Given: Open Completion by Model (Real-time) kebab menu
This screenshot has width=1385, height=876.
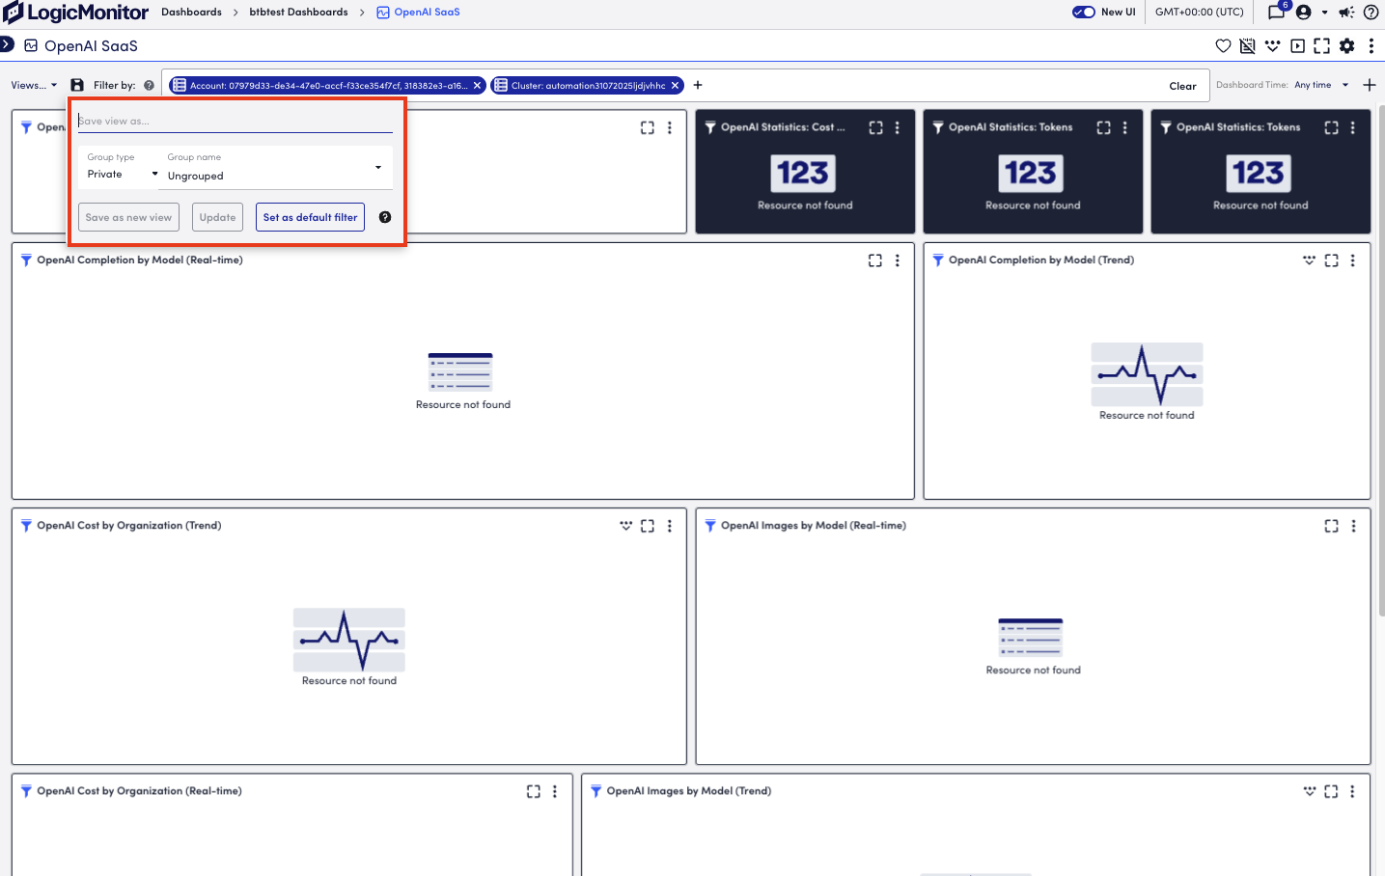Looking at the screenshot, I should point(898,260).
